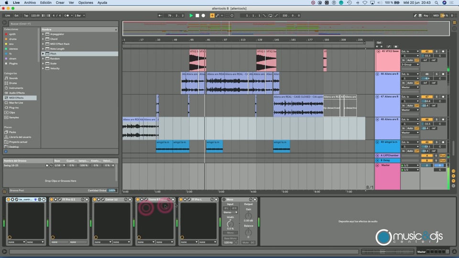Screen dimensions: 459x258
Task: Click the Lock Envelopes icon
Action: (396, 46)
